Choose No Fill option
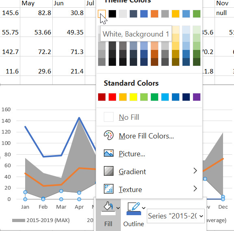This screenshot has height=231, width=234. [x=149, y=117]
